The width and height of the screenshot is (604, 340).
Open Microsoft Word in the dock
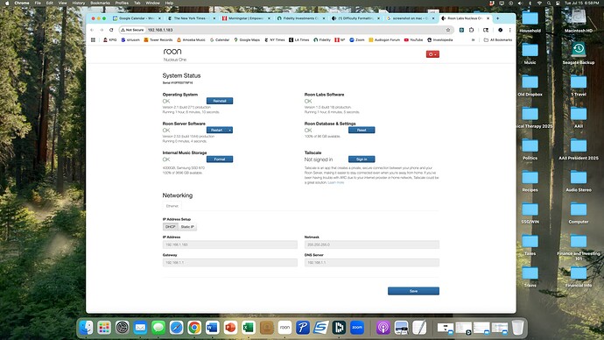click(212, 328)
